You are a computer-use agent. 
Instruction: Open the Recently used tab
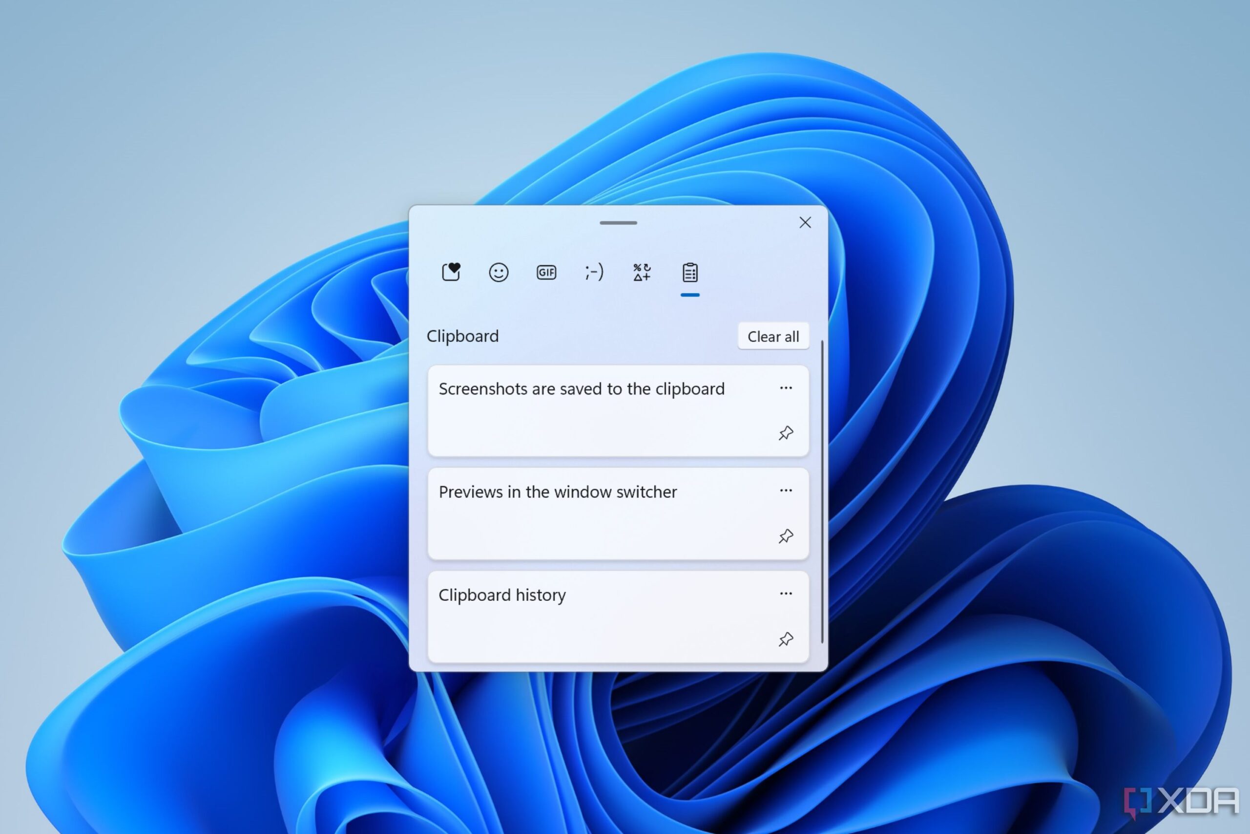click(452, 273)
